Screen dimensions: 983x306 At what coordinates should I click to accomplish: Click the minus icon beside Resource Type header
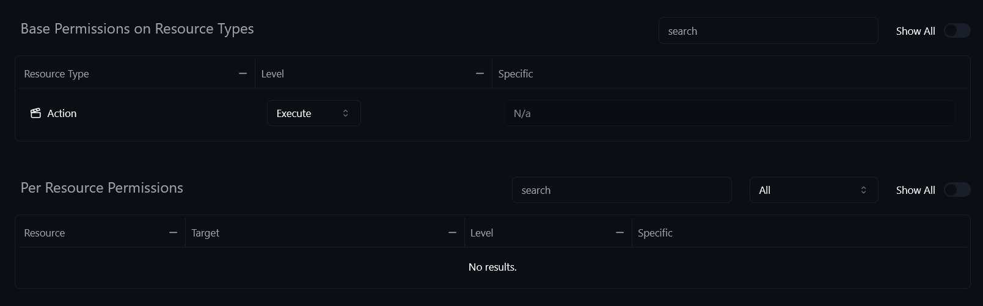pyautogui.click(x=243, y=74)
